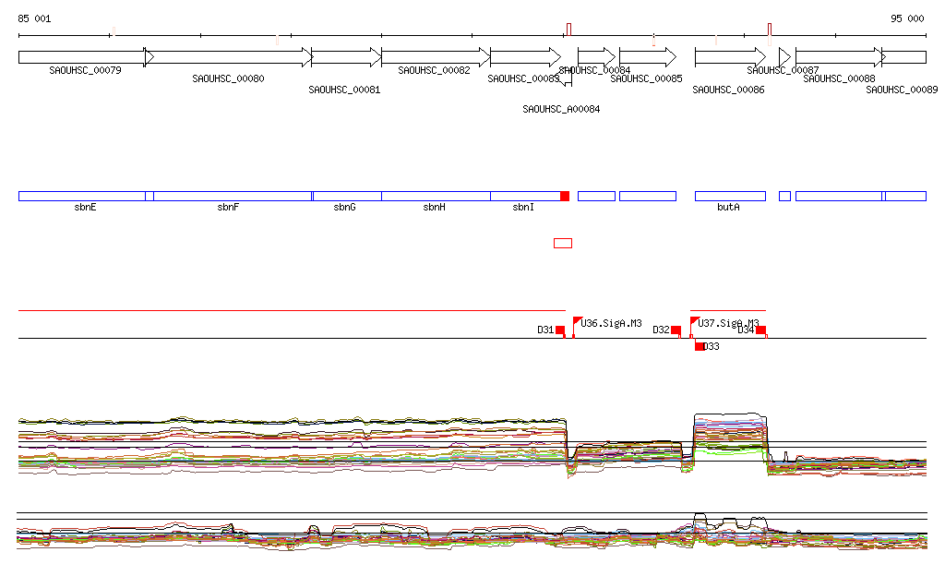
Task: Select the SAOUHSC_00082 gene arrow
Action: pos(436,57)
